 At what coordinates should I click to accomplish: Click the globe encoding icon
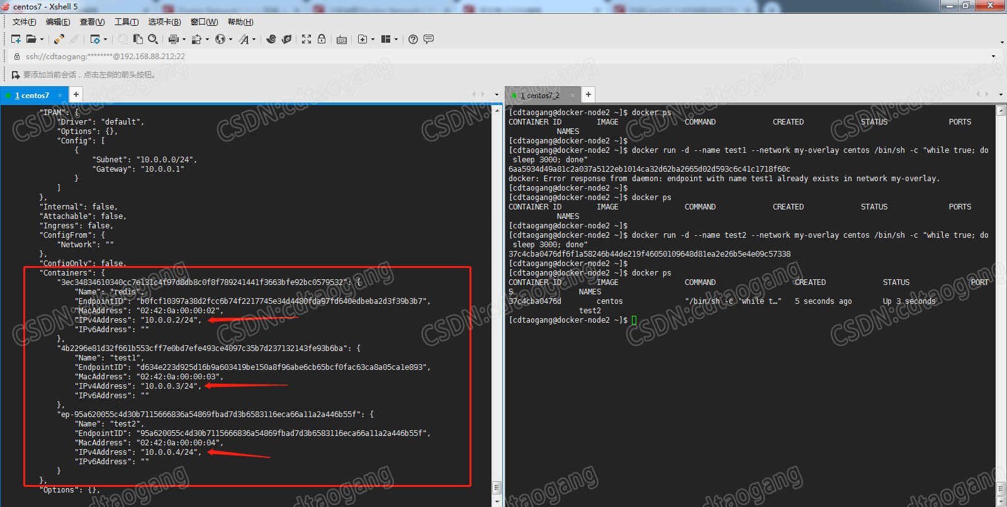coord(220,39)
